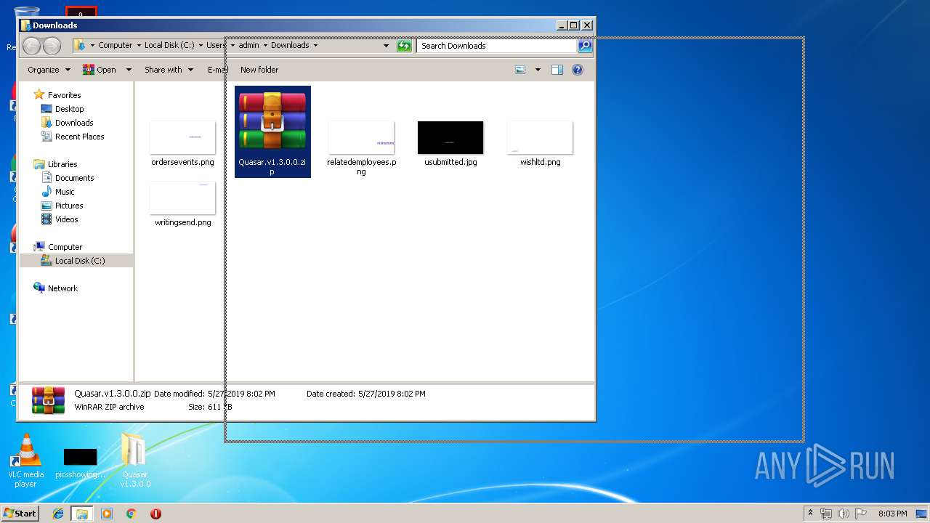Expand the Open button dropdown arrow
Viewport: 930px width, 523px height.
[129, 70]
